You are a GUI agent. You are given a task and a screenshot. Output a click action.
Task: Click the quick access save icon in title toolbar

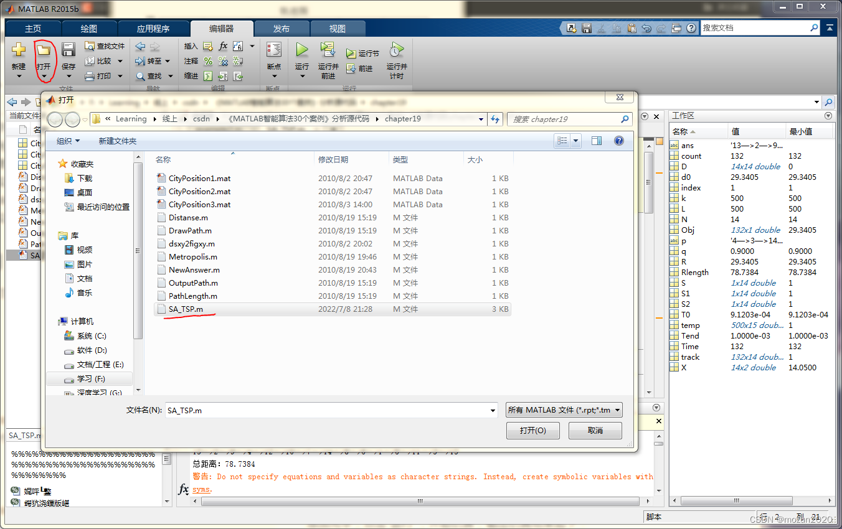pyautogui.click(x=587, y=28)
